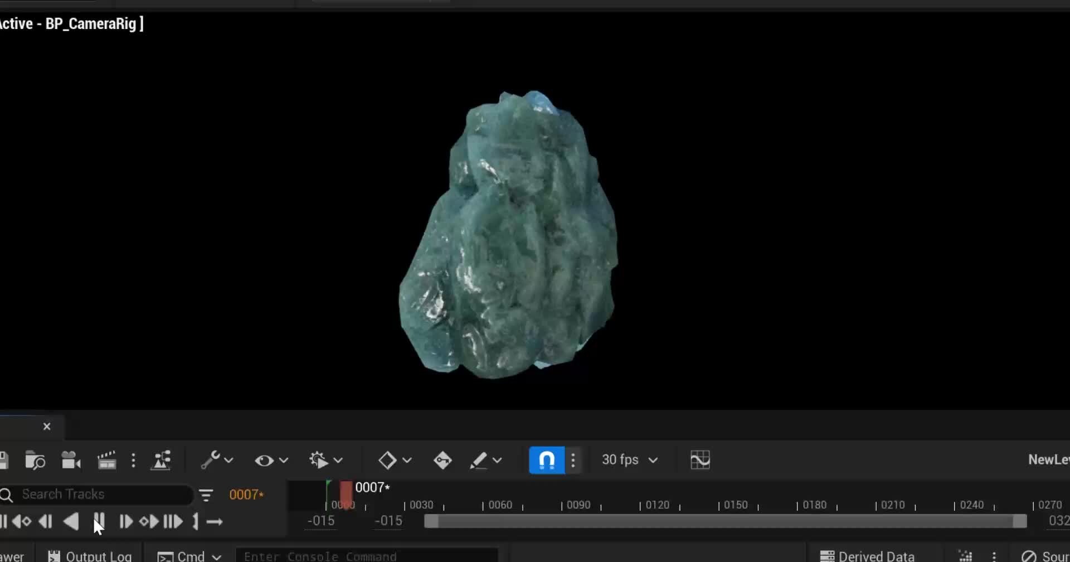This screenshot has height=562, width=1070.
Task: Open Sequencer actions wrench icon
Action: coord(212,460)
